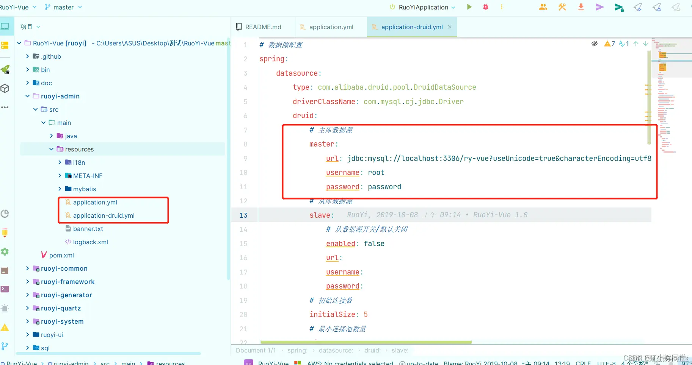This screenshot has width=692, height=365.
Task: Click the CRLF line separator status entry
Action: 583,363
